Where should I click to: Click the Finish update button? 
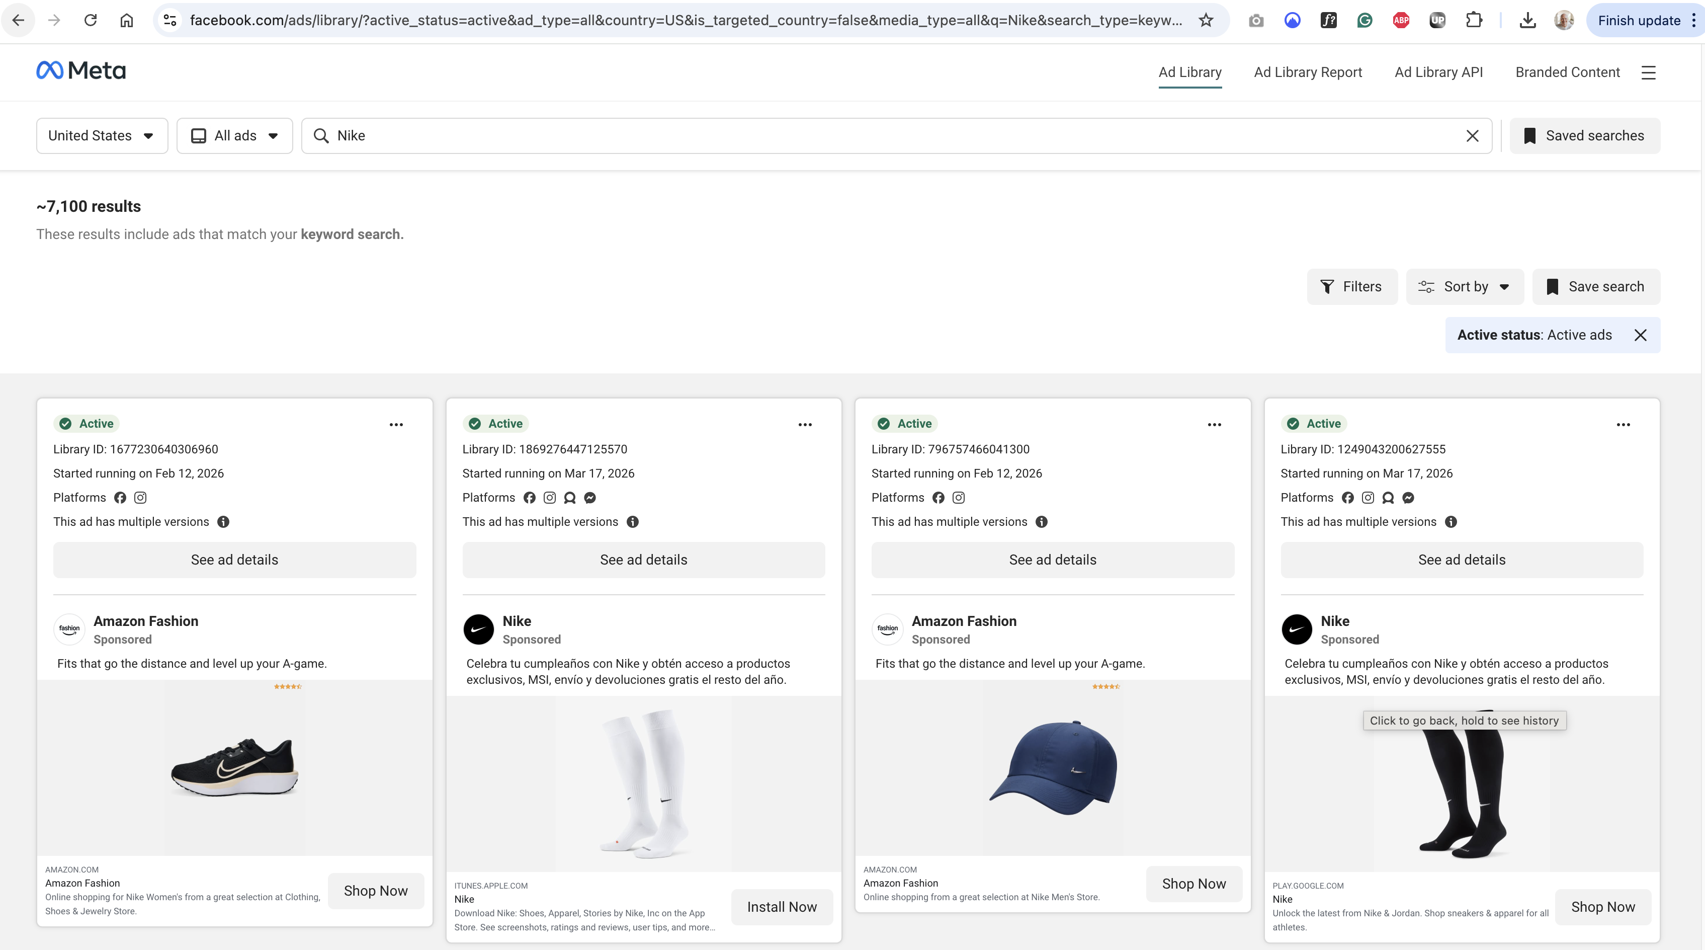click(x=1639, y=21)
